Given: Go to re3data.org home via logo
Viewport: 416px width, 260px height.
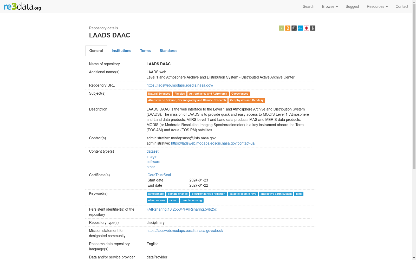Looking at the screenshot, I should point(22,6).
